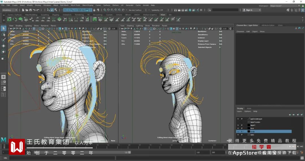Viewport: 305px width, 161px height.
Task: Open the Attribute Editor tab
Action: (268, 25)
